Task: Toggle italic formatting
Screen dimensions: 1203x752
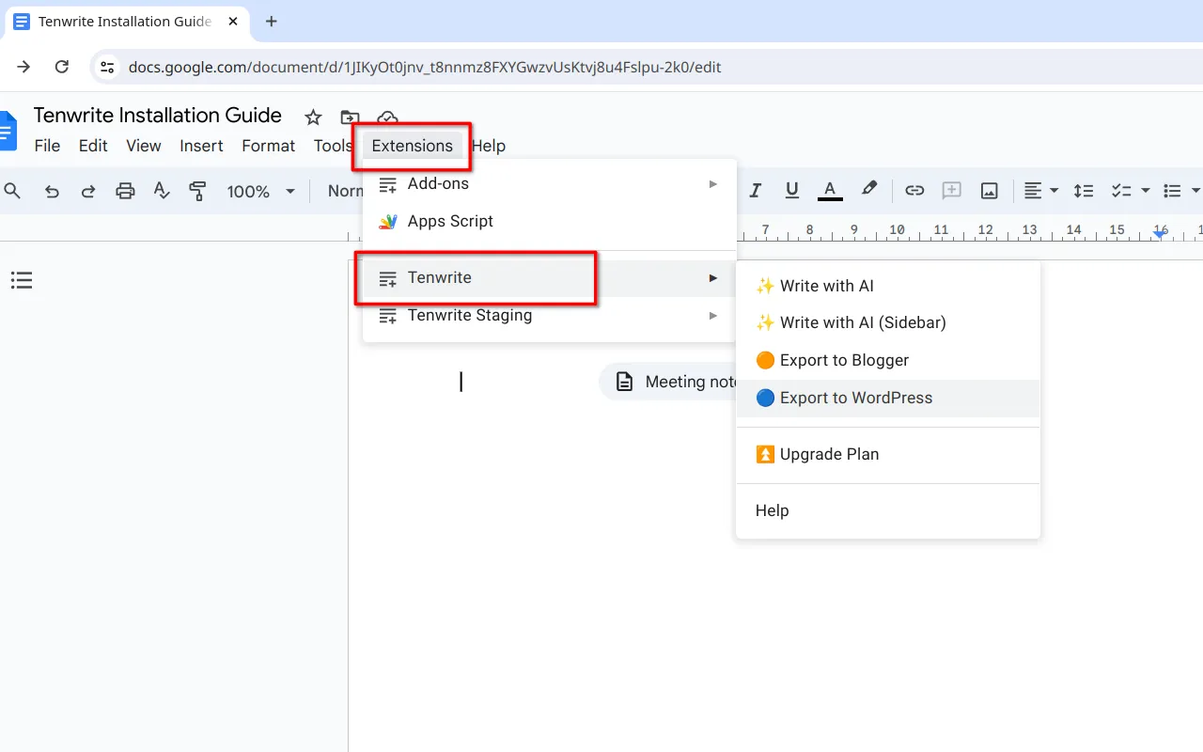Action: (755, 191)
